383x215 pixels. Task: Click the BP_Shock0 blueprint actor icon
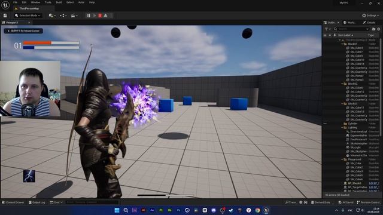click(x=345, y=183)
